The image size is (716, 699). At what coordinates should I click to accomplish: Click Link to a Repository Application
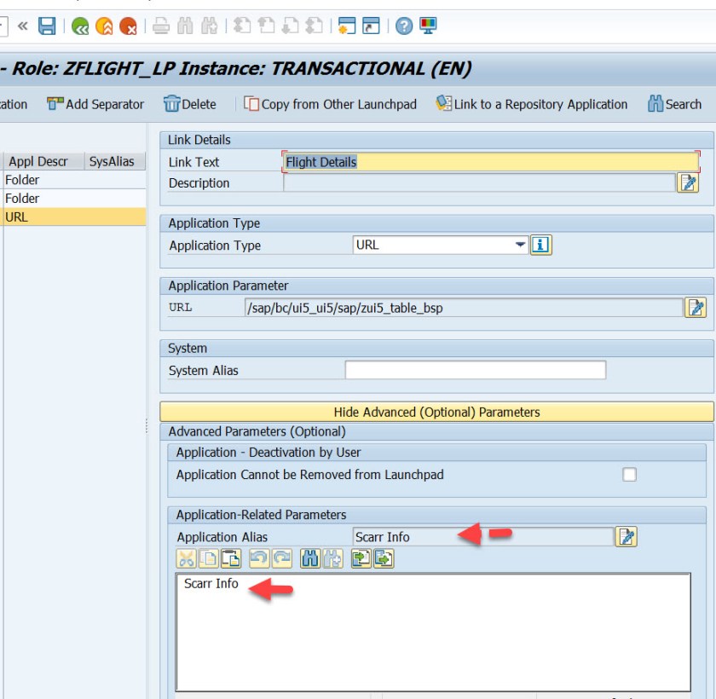(531, 104)
